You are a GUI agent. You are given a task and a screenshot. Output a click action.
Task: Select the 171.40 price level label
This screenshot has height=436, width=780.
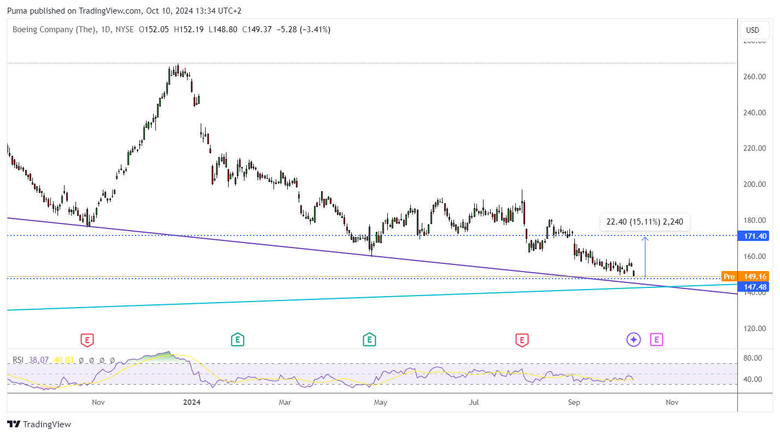tap(754, 235)
